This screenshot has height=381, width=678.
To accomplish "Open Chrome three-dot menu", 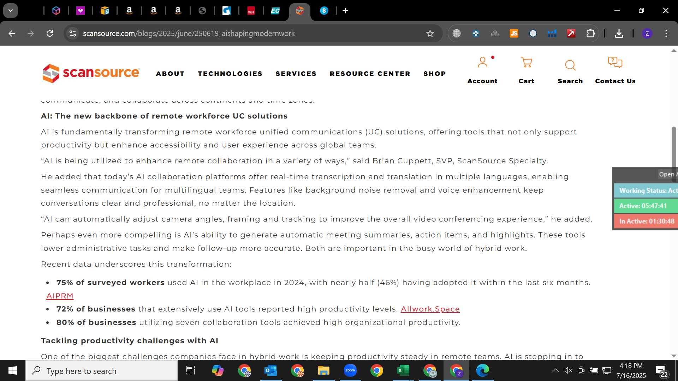I will 666,34.
